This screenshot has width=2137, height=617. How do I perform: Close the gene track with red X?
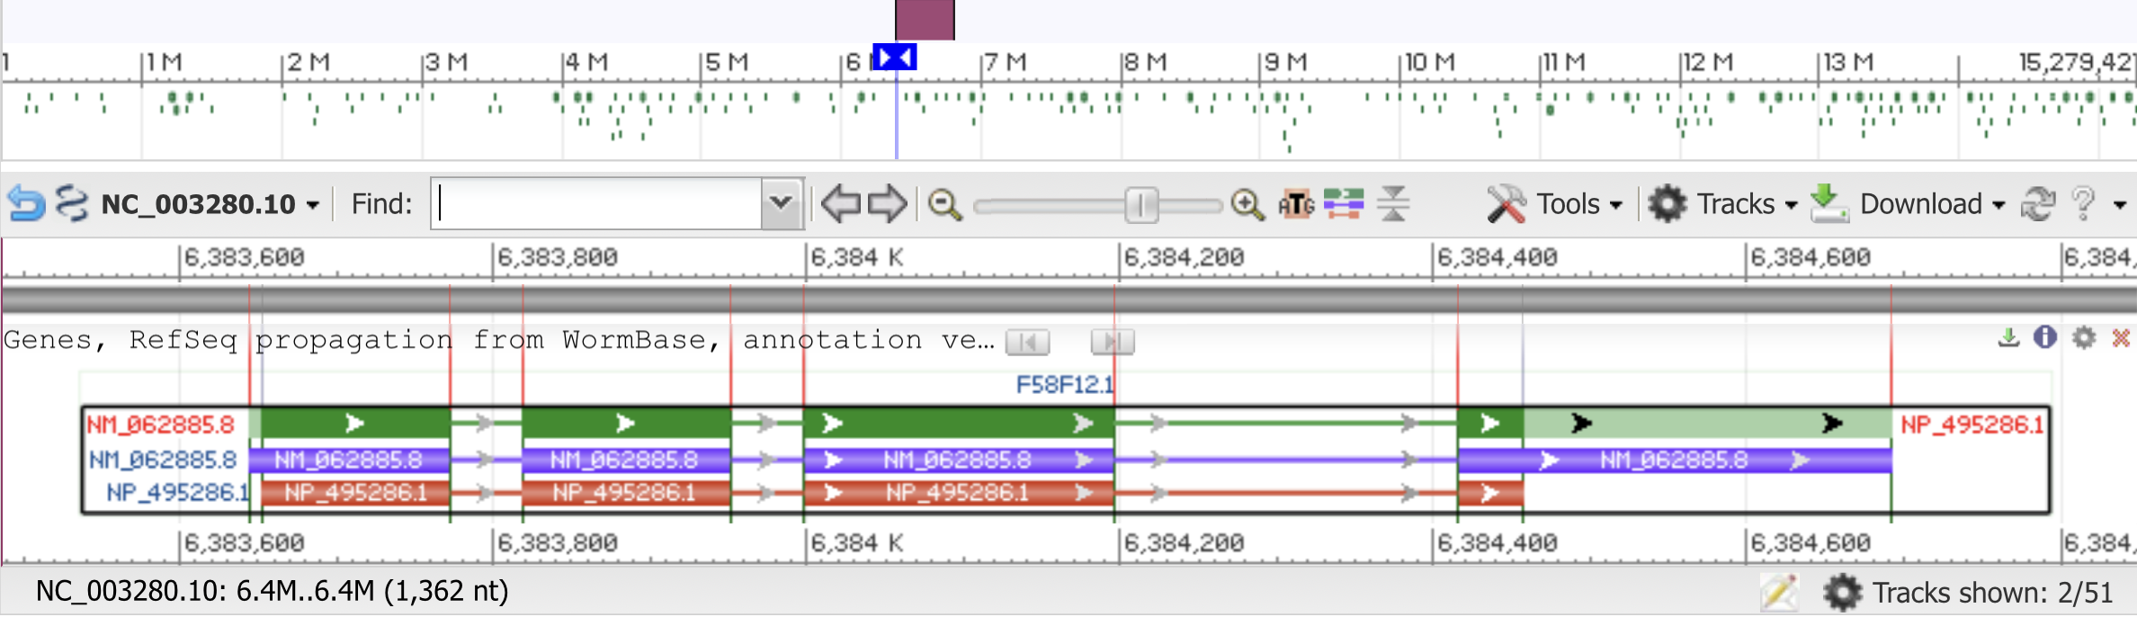tap(2121, 338)
